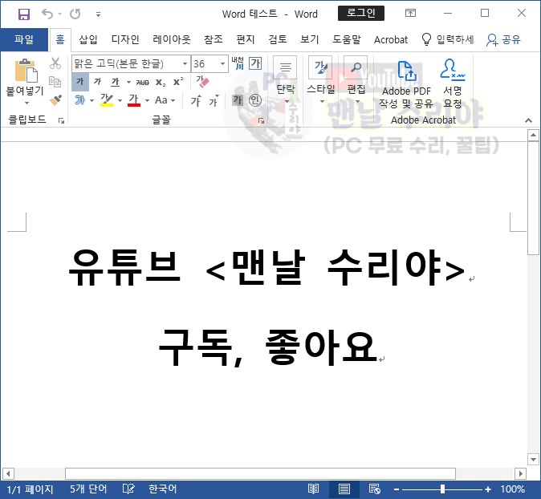This screenshot has height=499, width=541.
Task: Click the phonetic guide icon
Action: click(x=238, y=63)
